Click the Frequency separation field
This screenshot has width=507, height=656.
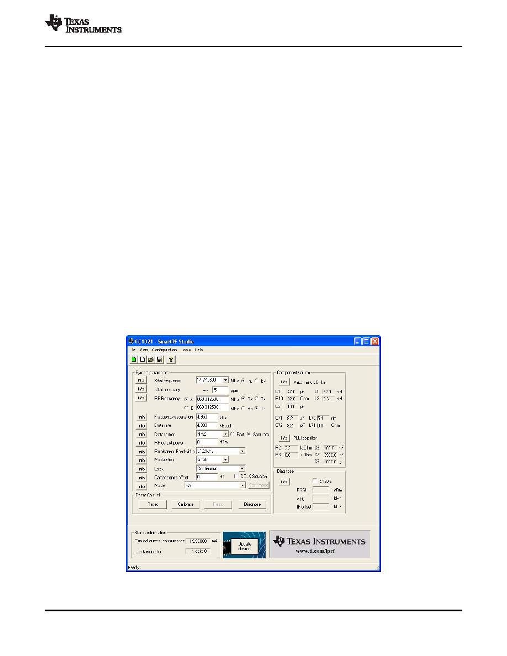[x=207, y=417]
